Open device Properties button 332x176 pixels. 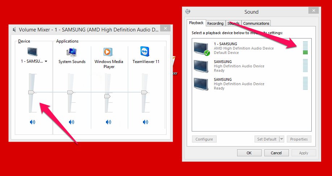coord(299,139)
